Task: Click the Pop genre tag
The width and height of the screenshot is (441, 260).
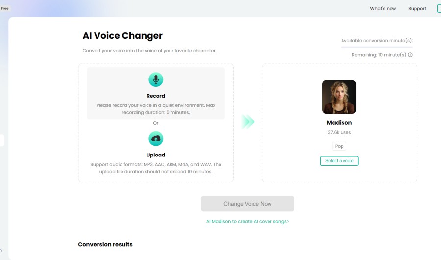Action: pos(339,146)
